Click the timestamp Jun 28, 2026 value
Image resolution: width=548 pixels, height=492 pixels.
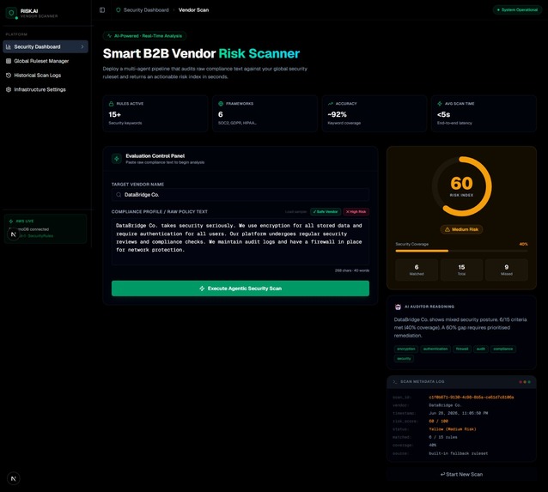(458, 413)
